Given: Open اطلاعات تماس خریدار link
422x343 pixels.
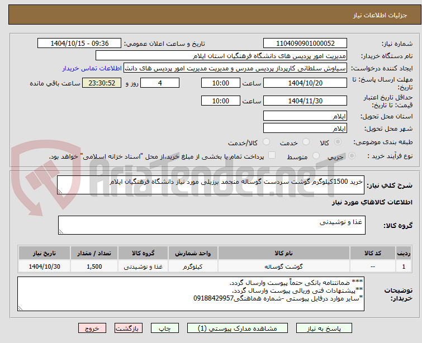Looking at the screenshot, I should click(x=92, y=69).
